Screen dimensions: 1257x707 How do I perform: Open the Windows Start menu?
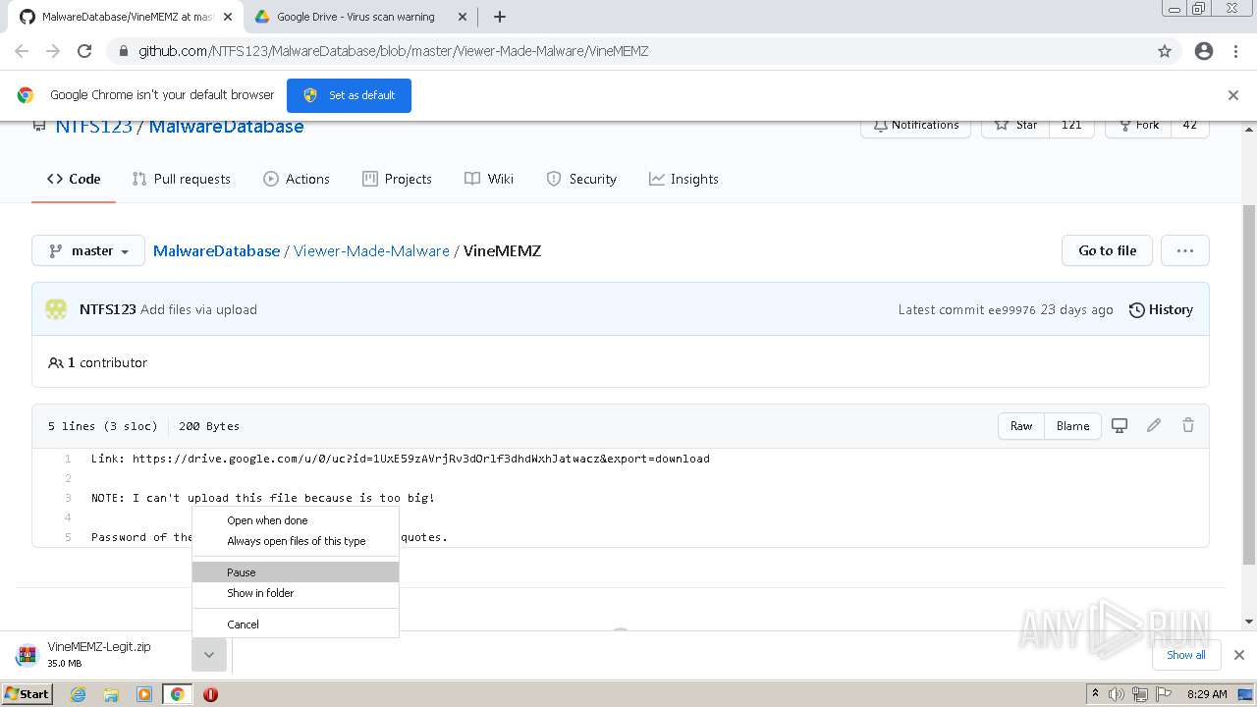[x=27, y=694]
